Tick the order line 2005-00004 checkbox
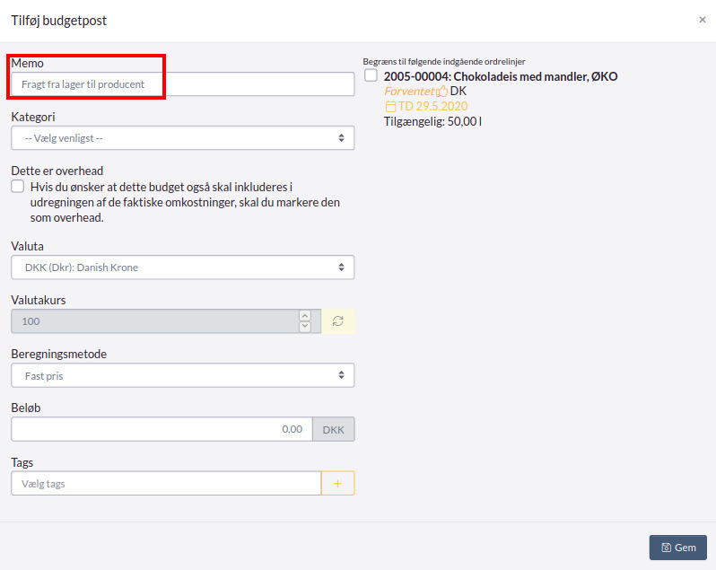This screenshot has height=570, width=716. click(371, 76)
